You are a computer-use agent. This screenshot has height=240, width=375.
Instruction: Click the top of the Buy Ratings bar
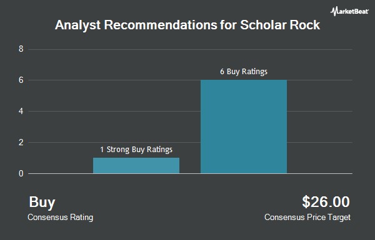click(244, 80)
